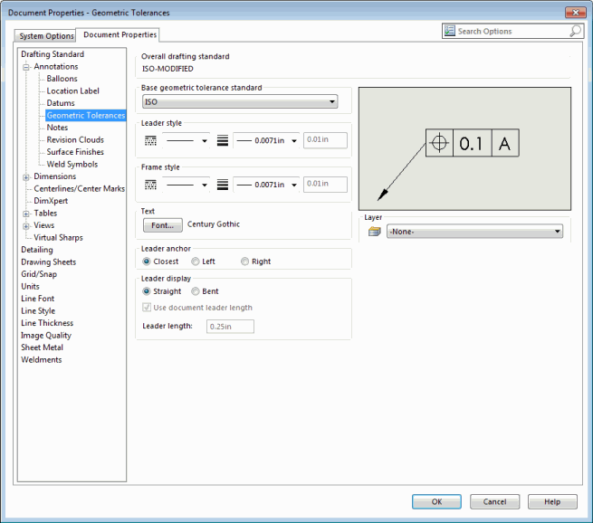Click the search options list icon
This screenshot has height=523, width=593.
pyautogui.click(x=450, y=31)
